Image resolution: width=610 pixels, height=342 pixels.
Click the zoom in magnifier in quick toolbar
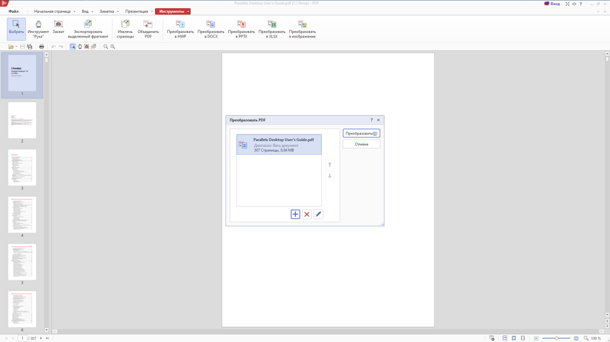113,47
